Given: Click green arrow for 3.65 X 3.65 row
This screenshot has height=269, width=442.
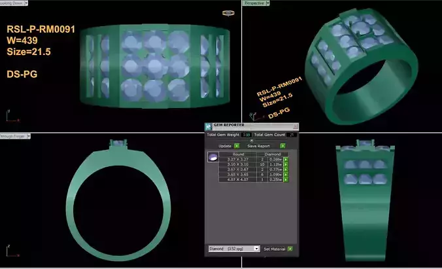Looking at the screenshot, I should pyautogui.click(x=286, y=175).
